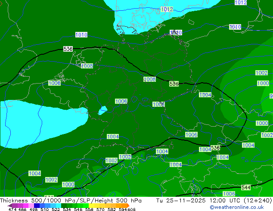This screenshot has width=273, height=211.
Task: Click the 510 legend scale value
Action: pos(45,209)
